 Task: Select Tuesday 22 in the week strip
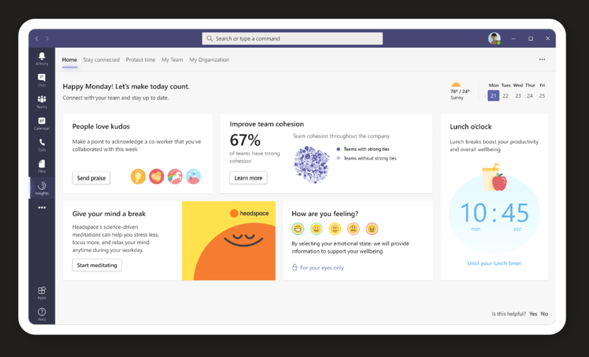pyautogui.click(x=506, y=96)
